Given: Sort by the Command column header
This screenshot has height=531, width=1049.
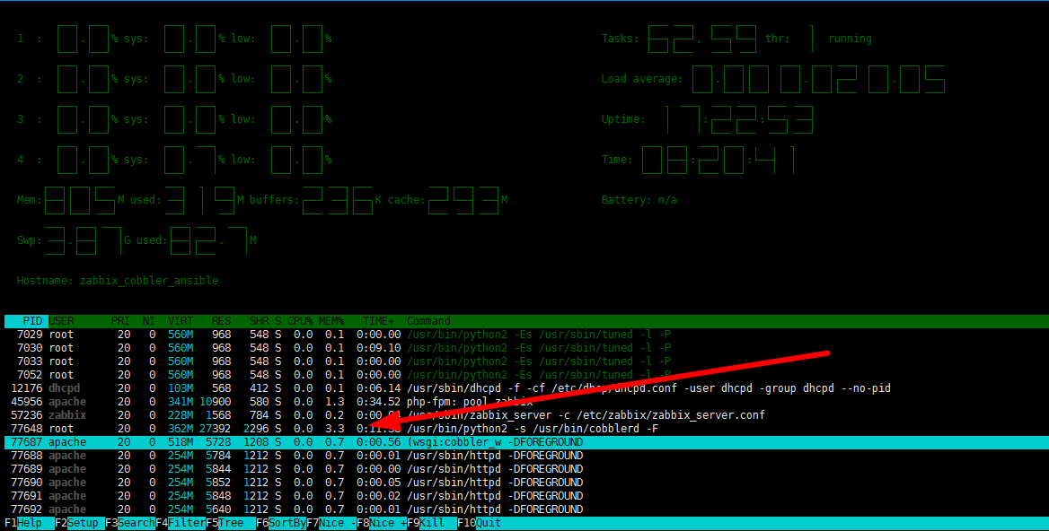Looking at the screenshot, I should [428, 321].
